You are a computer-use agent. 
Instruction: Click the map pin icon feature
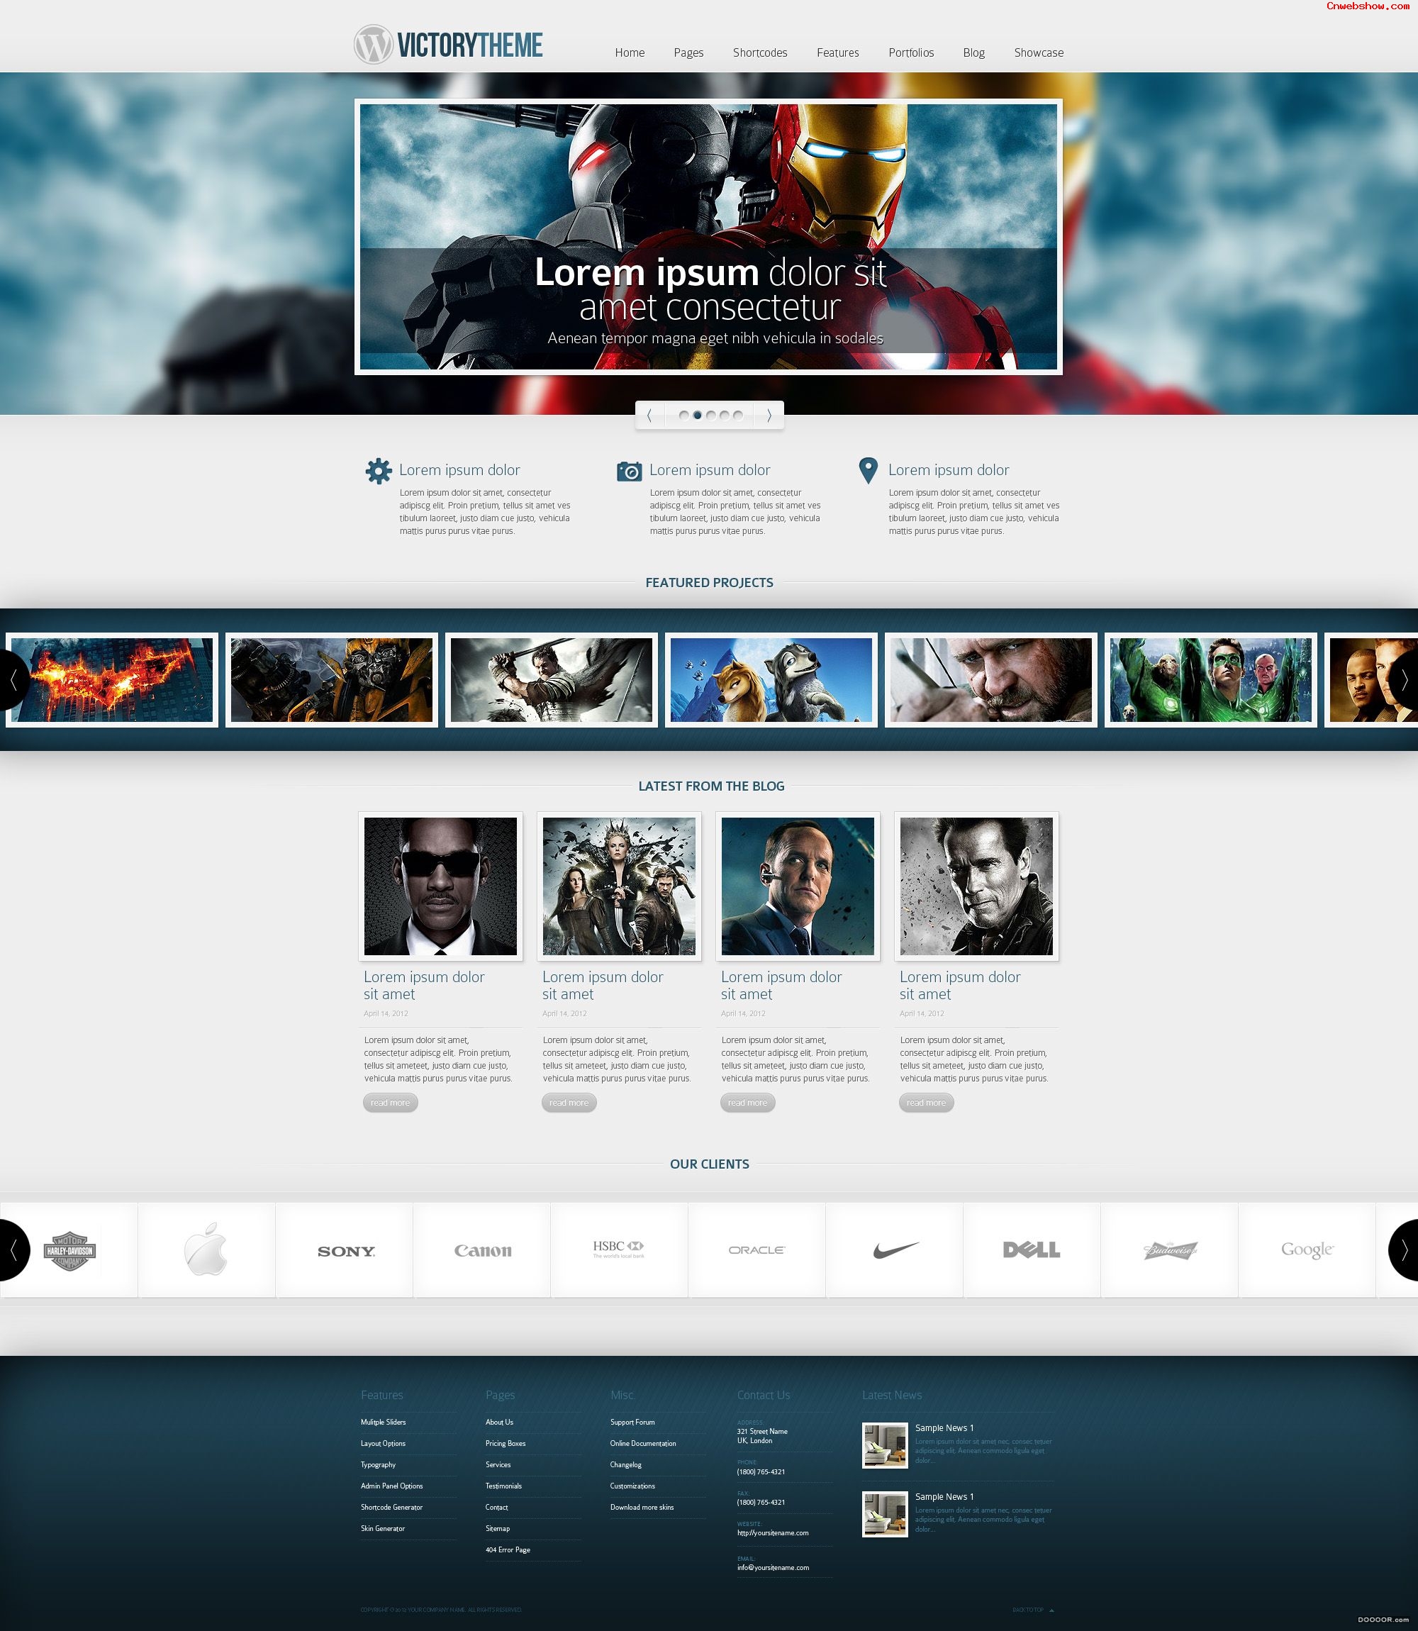pyautogui.click(x=868, y=470)
